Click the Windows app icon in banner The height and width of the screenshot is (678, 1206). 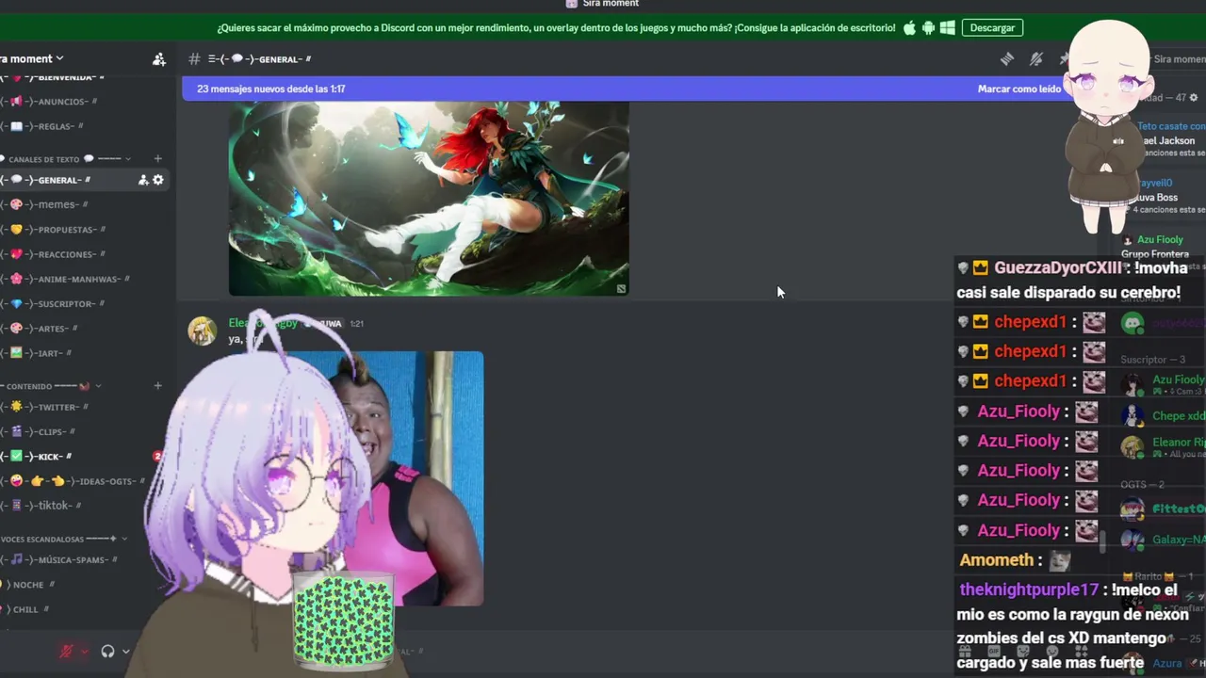coord(947,28)
